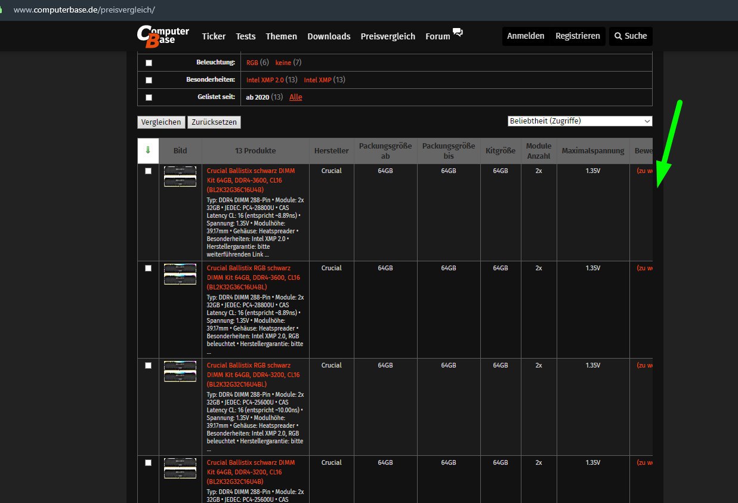The height and width of the screenshot is (503, 738).
Task: Click the Packungsgröße ab column header
Action: (x=385, y=151)
